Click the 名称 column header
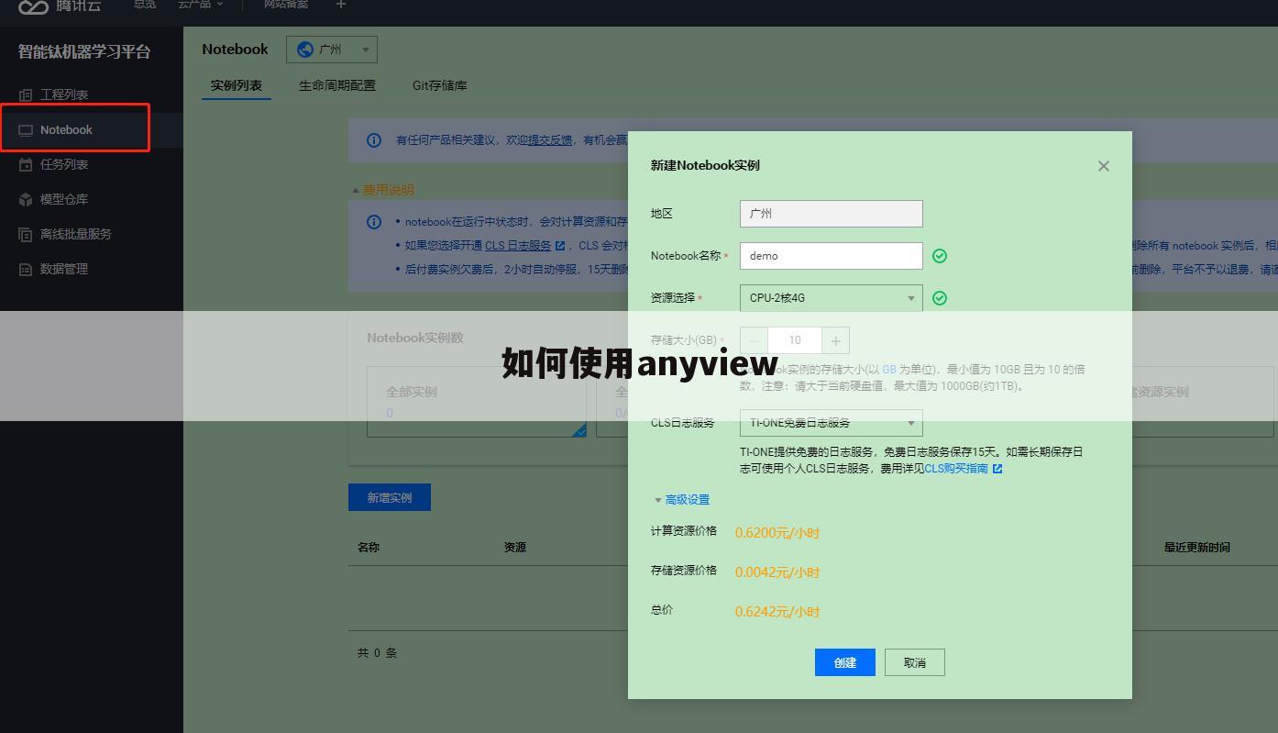 [369, 548]
